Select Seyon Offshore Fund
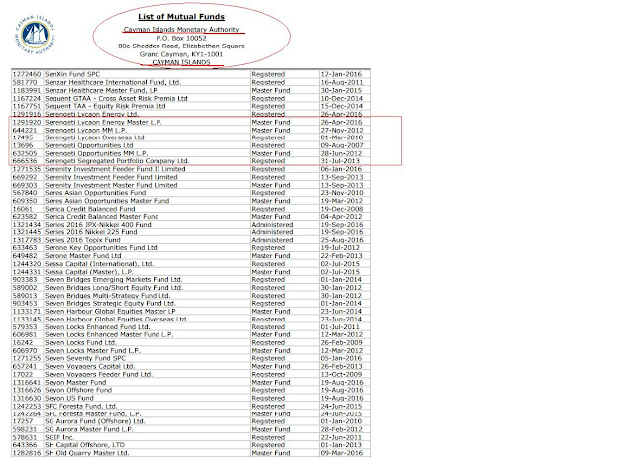 tap(78, 390)
